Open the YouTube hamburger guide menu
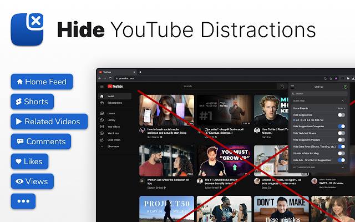 (102, 87)
